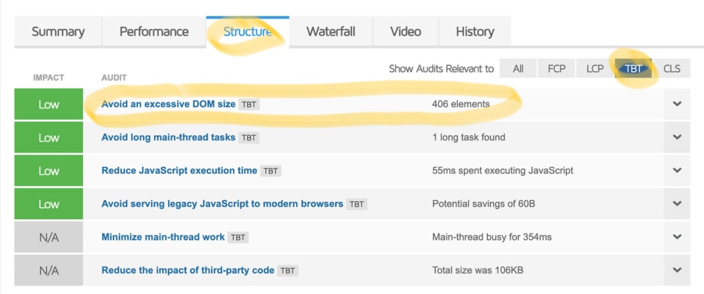Viewport: 704px width, 294px height.
Task: Expand the main-thread work audit chevron
Action: 677,237
